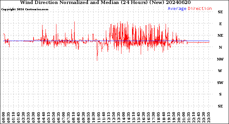Image resolution: width=229 pixels, height=124 pixels.
Task: Select the 11:05 time axis label
Action: pyautogui.click(x=99, y=117)
